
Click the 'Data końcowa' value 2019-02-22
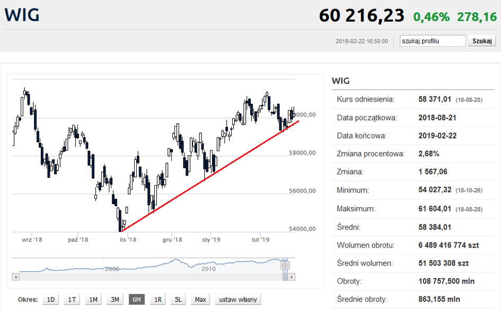[437, 135]
